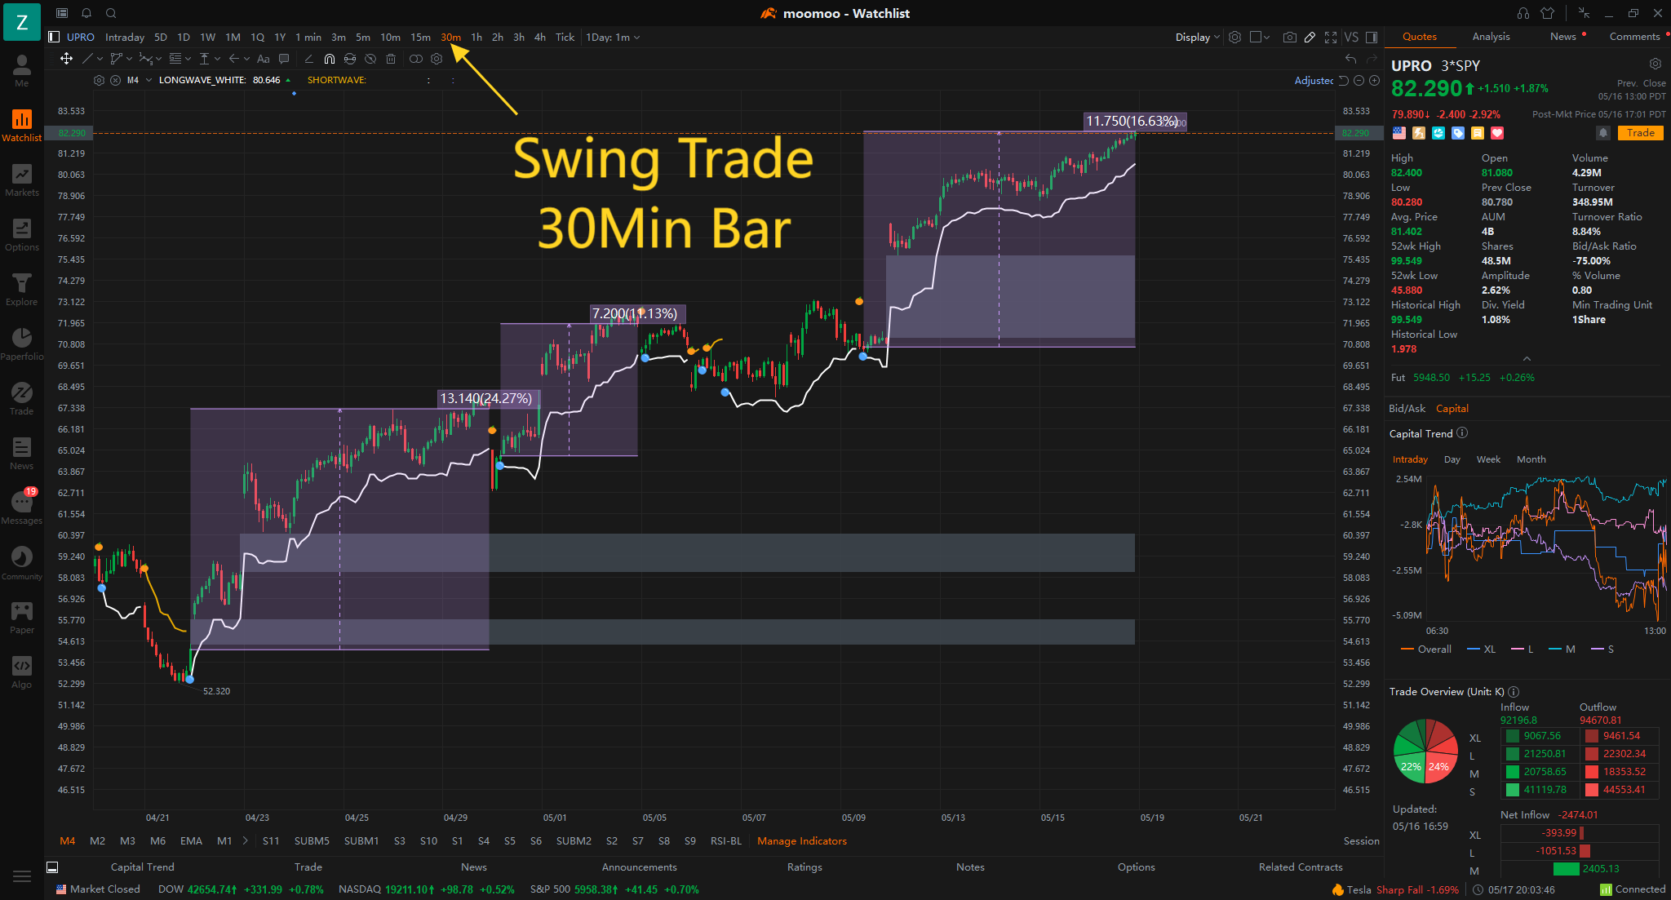The image size is (1671, 900).
Task: Zoom in chart with plus circle
Action: [1374, 80]
